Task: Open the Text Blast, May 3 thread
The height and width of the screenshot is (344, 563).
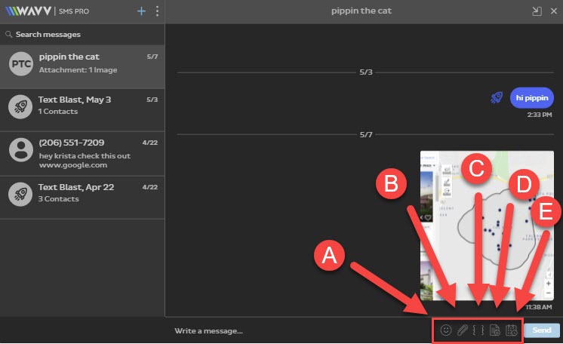Action: coord(82,106)
